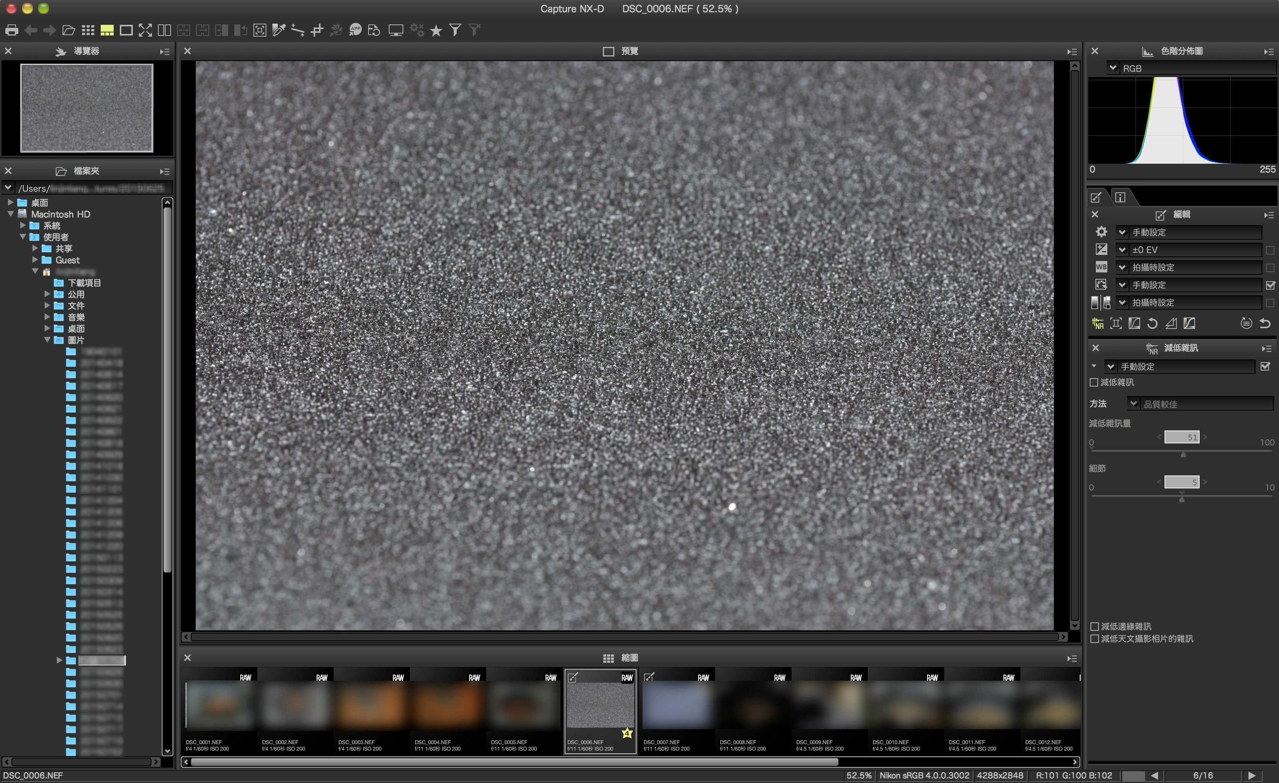1279x783 pixels.
Task: Collapse the 圖片 folder
Action: pos(47,340)
